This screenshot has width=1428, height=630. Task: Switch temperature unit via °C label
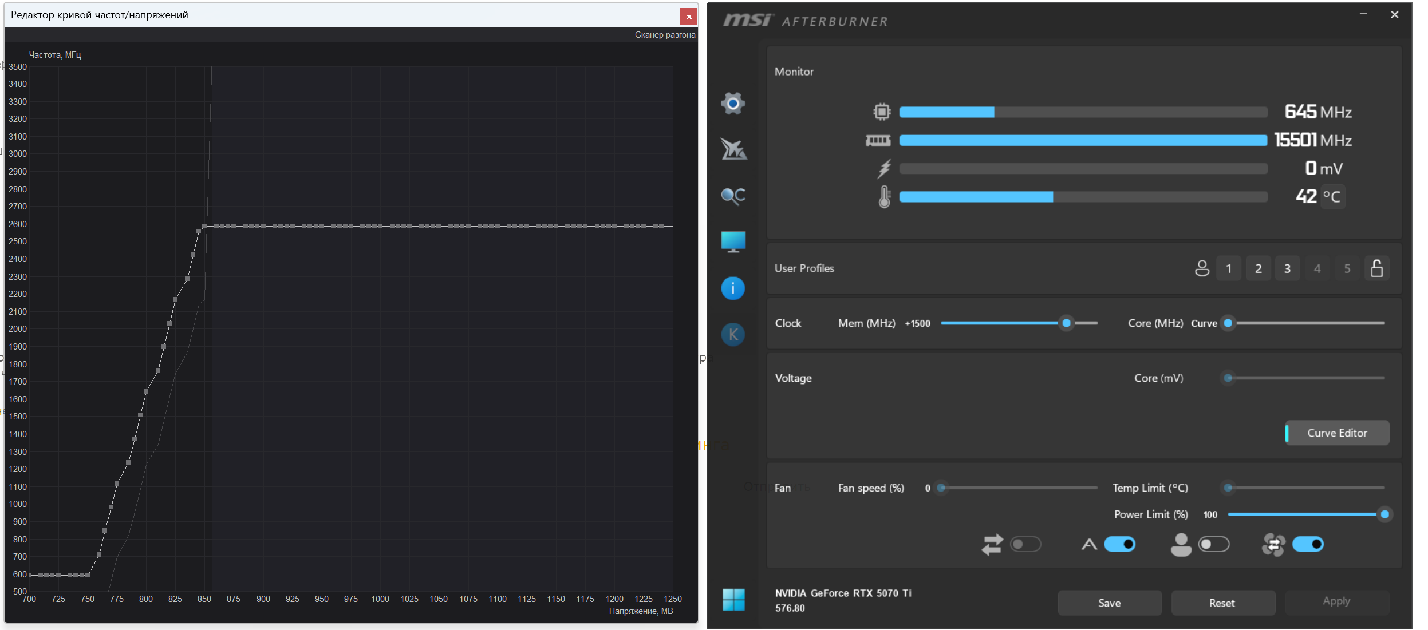click(x=1332, y=197)
